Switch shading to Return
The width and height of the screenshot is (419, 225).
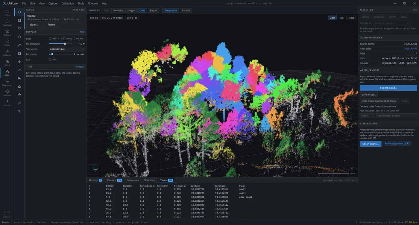154,10
